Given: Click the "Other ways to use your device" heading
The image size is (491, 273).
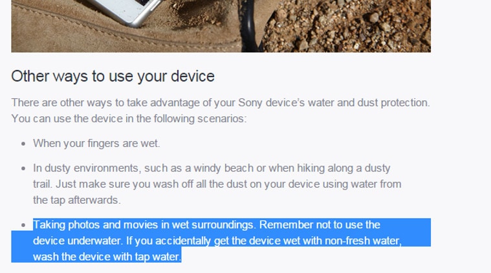Looking at the screenshot, I should 113,76.
